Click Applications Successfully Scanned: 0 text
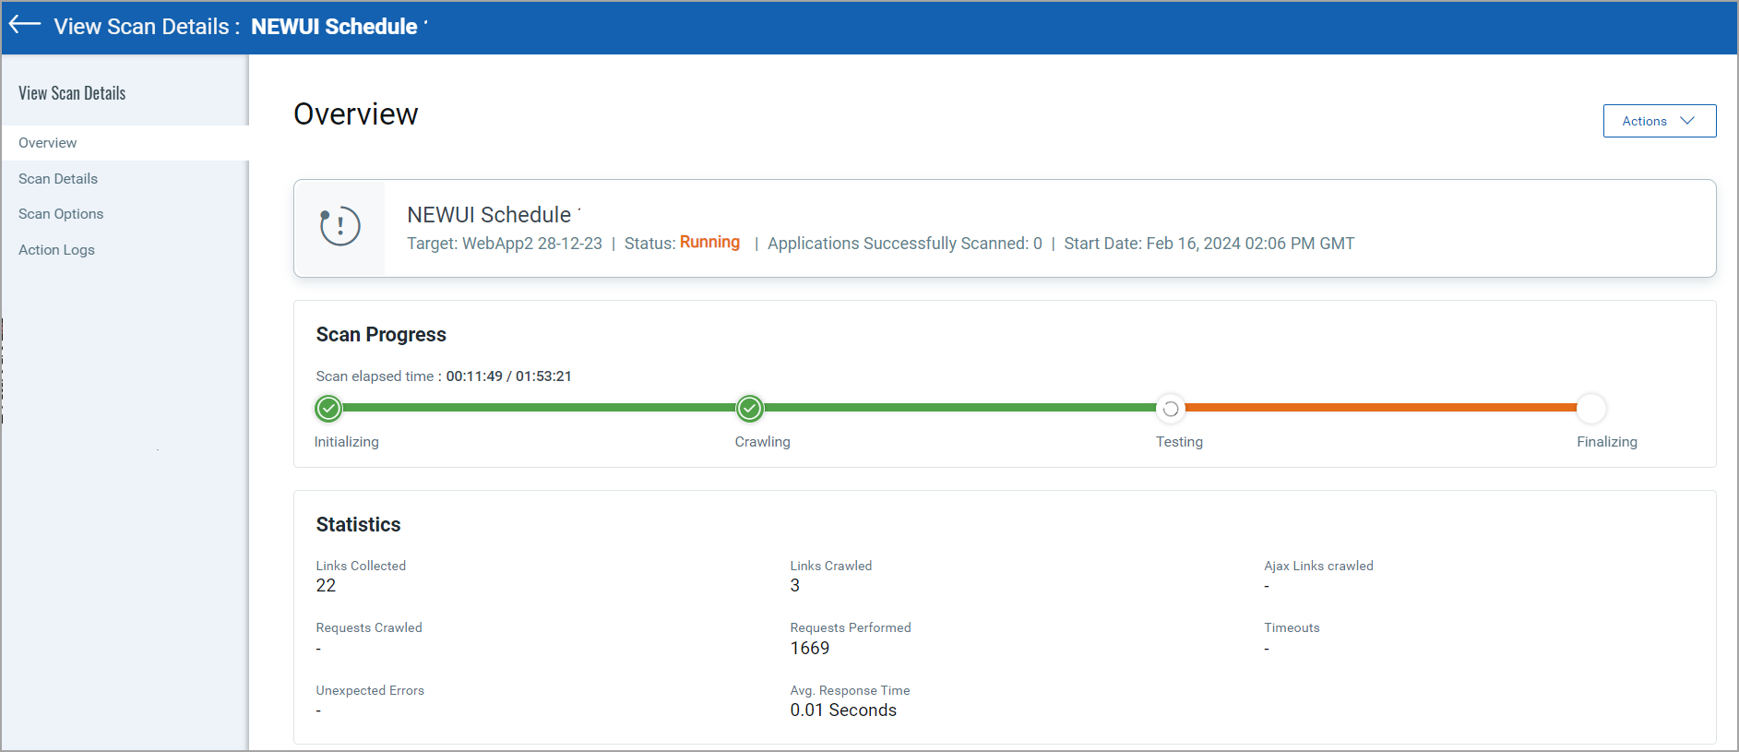The height and width of the screenshot is (752, 1739). tap(905, 244)
